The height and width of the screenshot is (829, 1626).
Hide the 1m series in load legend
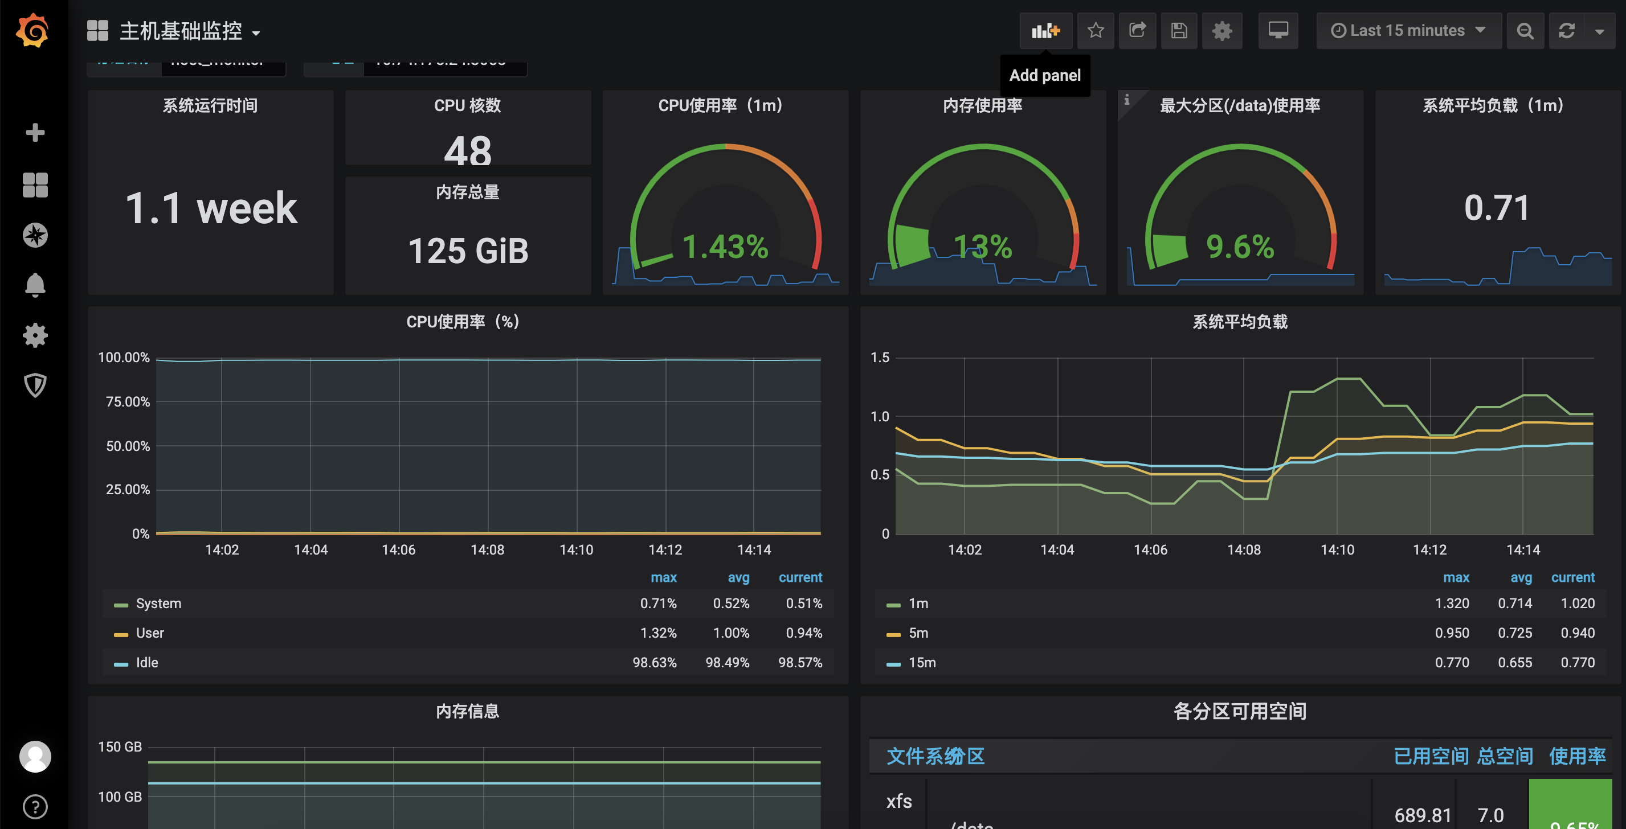[919, 603]
